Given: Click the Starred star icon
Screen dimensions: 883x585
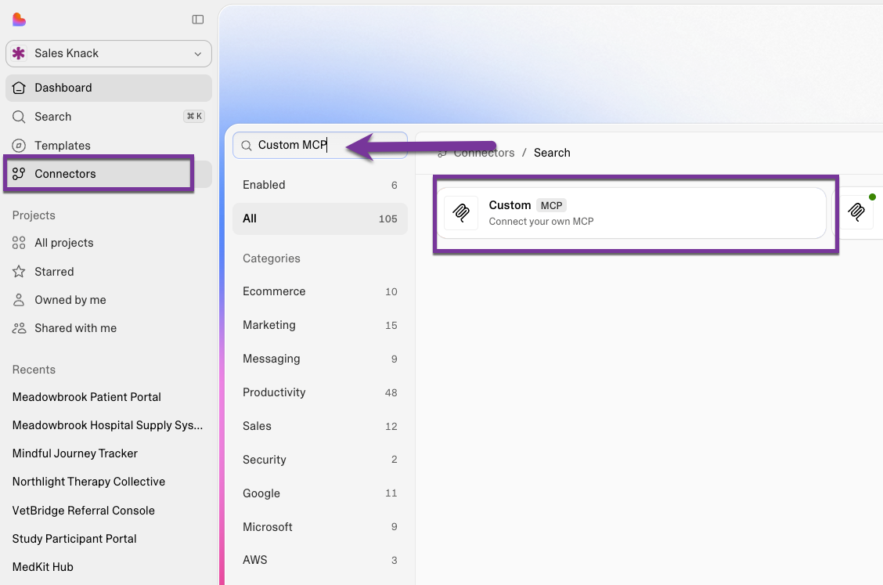Looking at the screenshot, I should point(19,272).
